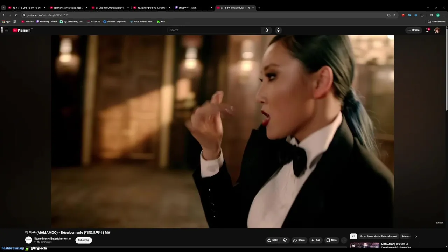Open All Bookmarks folder
The height and width of the screenshot is (252, 448).
(x=437, y=22)
